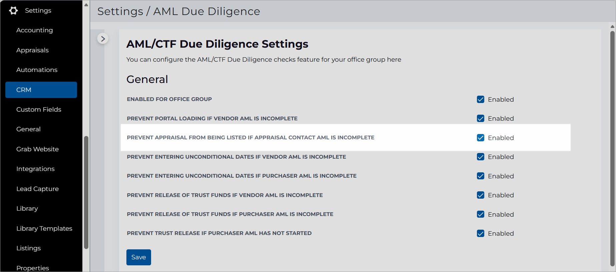Image resolution: width=616 pixels, height=272 pixels.
Task: Disable unconditional dates purchaser AML checkbox
Action: tap(481, 176)
